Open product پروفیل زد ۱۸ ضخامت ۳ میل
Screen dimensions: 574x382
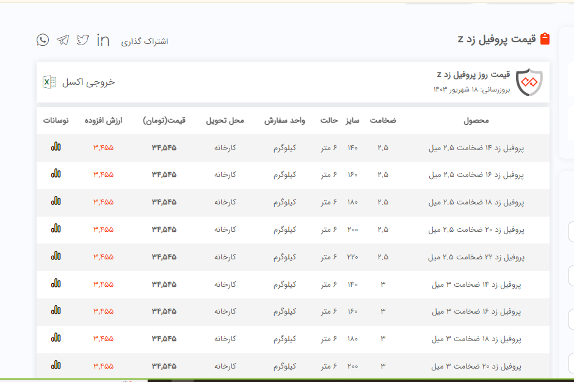[x=476, y=339]
